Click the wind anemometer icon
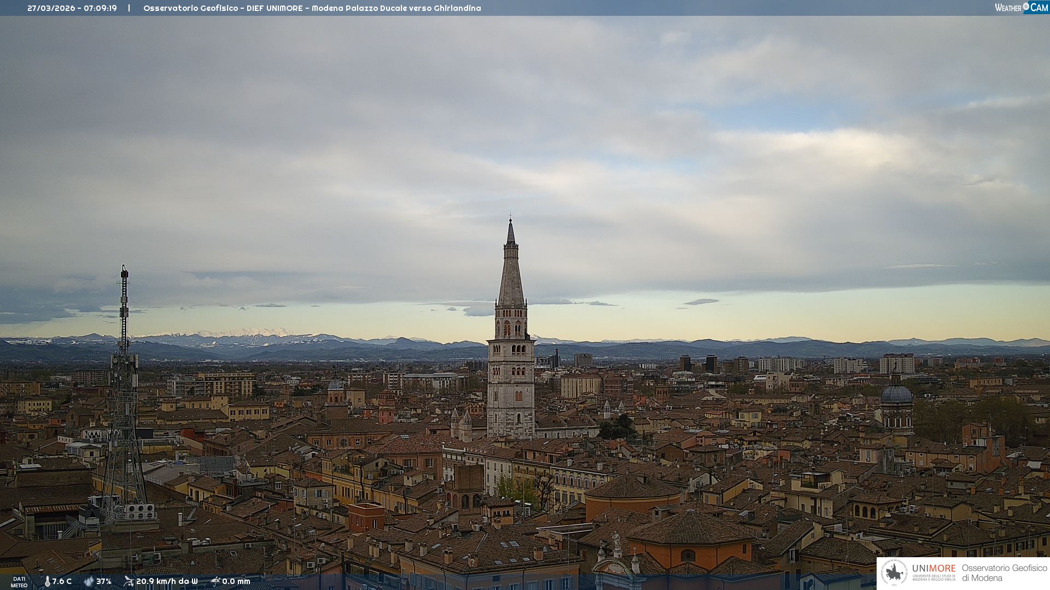 click(x=129, y=581)
